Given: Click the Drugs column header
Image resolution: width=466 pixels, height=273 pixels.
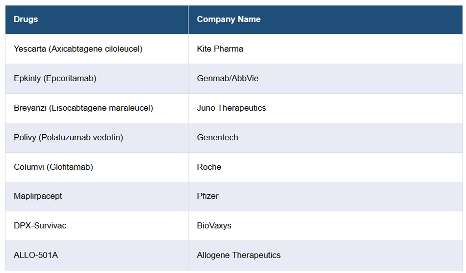Looking at the screenshot, I should point(26,20).
